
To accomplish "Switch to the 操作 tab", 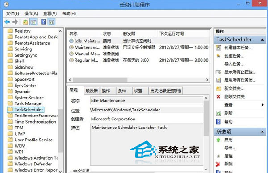I will 108,91.
